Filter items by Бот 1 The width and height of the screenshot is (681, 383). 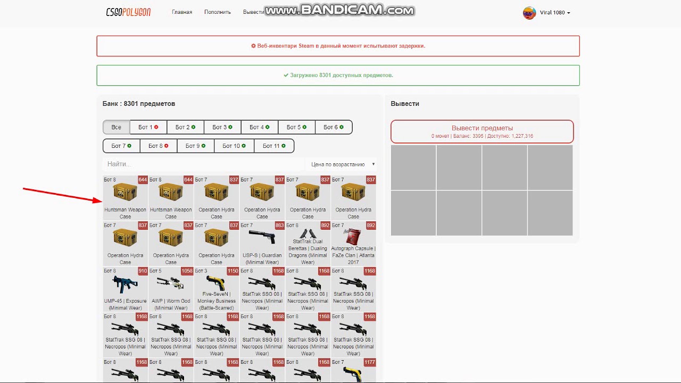(148, 127)
